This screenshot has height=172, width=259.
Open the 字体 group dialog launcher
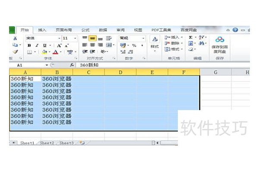click(76, 58)
